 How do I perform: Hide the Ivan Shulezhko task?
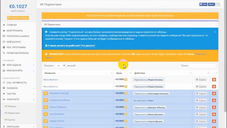[201, 114]
